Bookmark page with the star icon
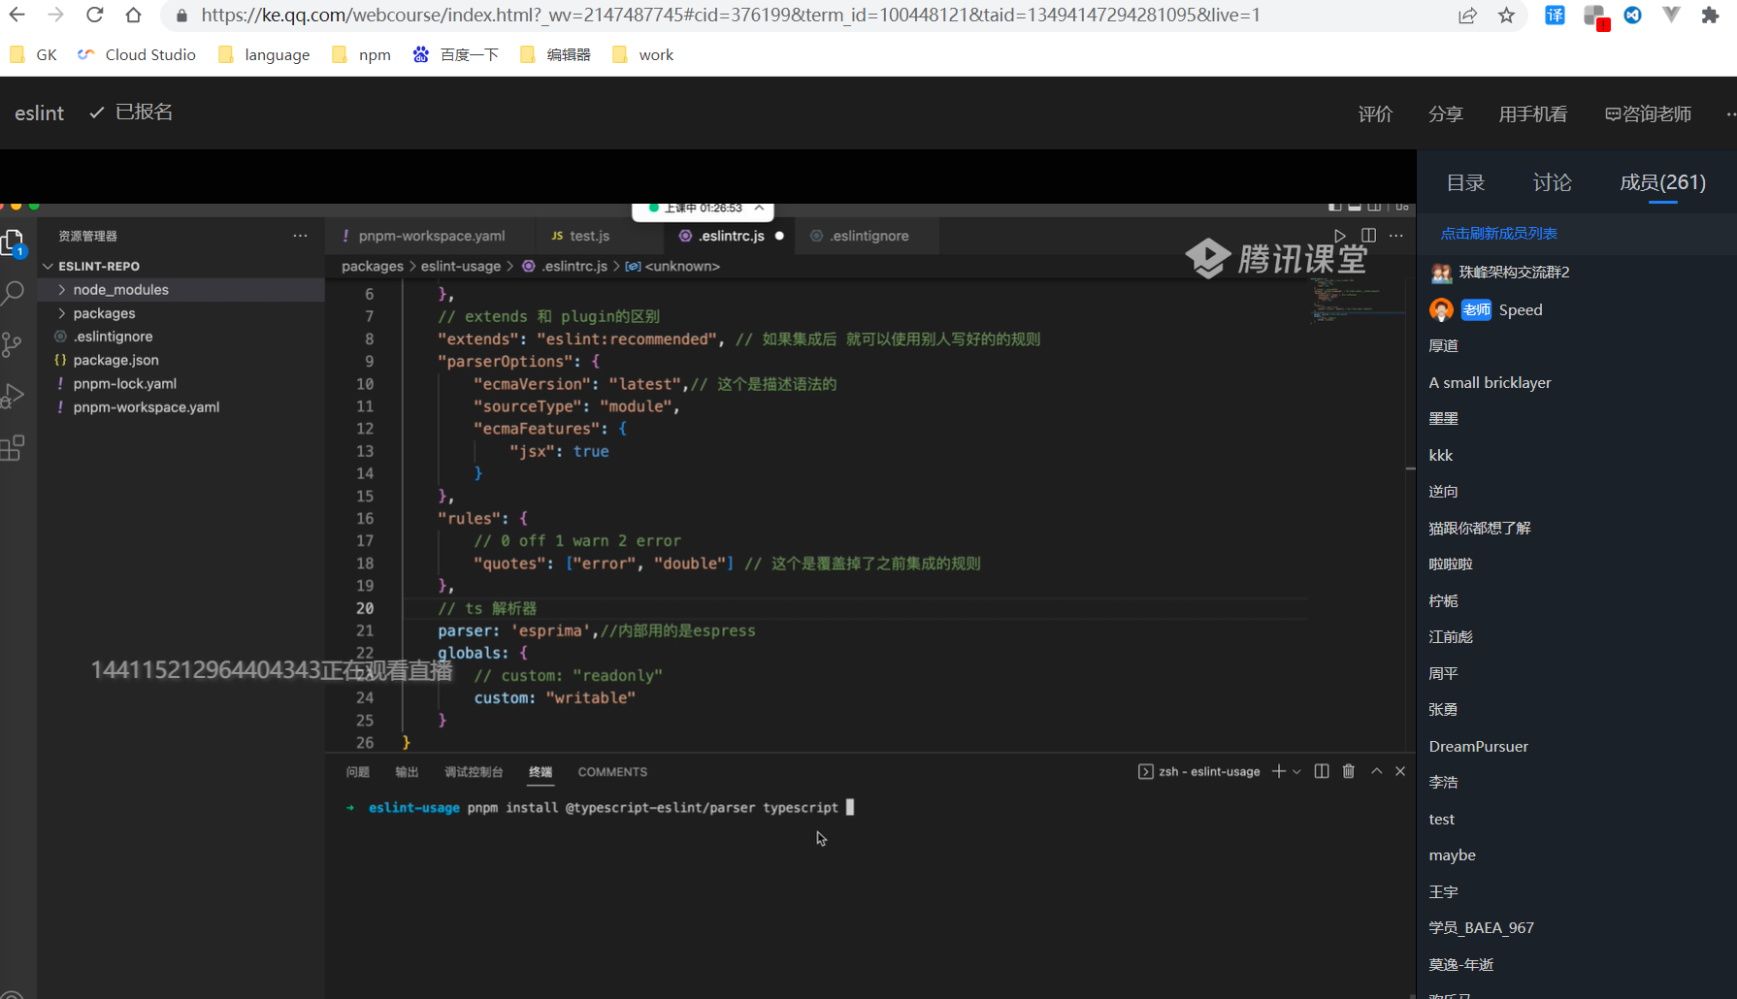This screenshot has width=1737, height=999. point(1506,16)
